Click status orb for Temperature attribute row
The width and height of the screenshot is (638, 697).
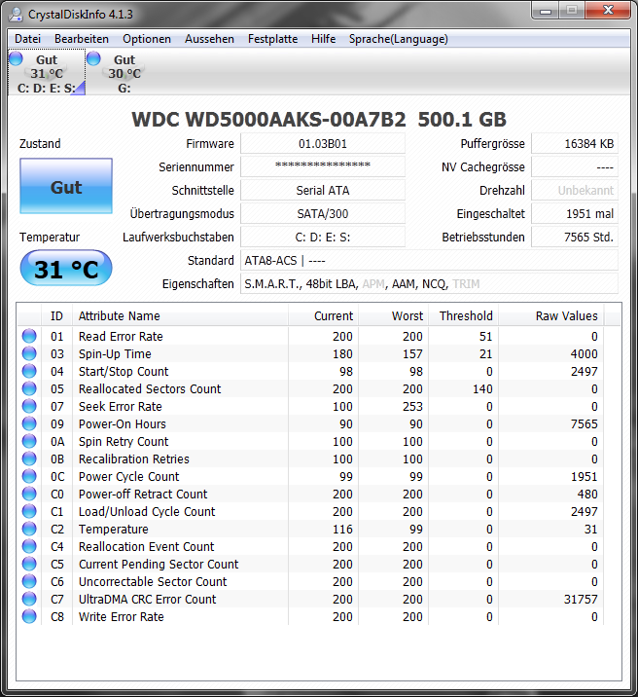(x=29, y=529)
